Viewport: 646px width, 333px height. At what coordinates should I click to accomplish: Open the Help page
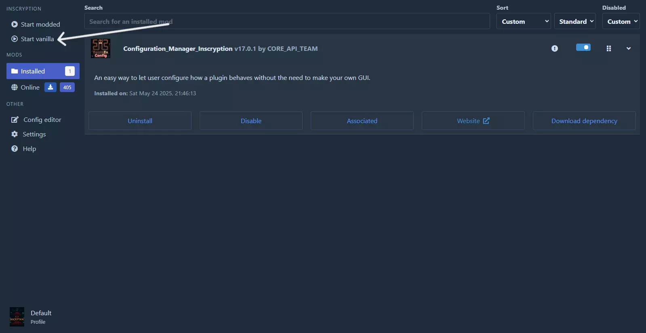pos(24,149)
